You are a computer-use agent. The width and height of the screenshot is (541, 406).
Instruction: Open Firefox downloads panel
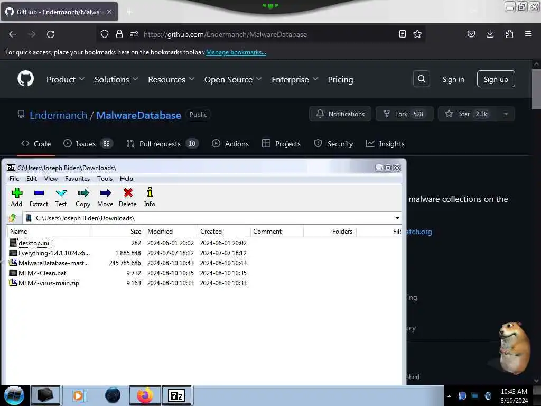pyautogui.click(x=490, y=34)
